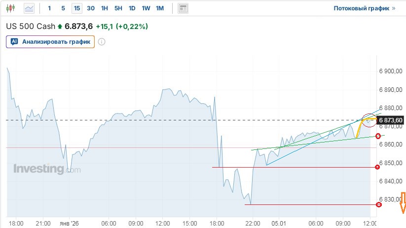Select the 1 minute timeframe
This screenshot has height=228, width=406.
pyautogui.click(x=49, y=8)
